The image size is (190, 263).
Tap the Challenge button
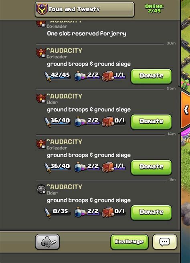(x=129, y=242)
